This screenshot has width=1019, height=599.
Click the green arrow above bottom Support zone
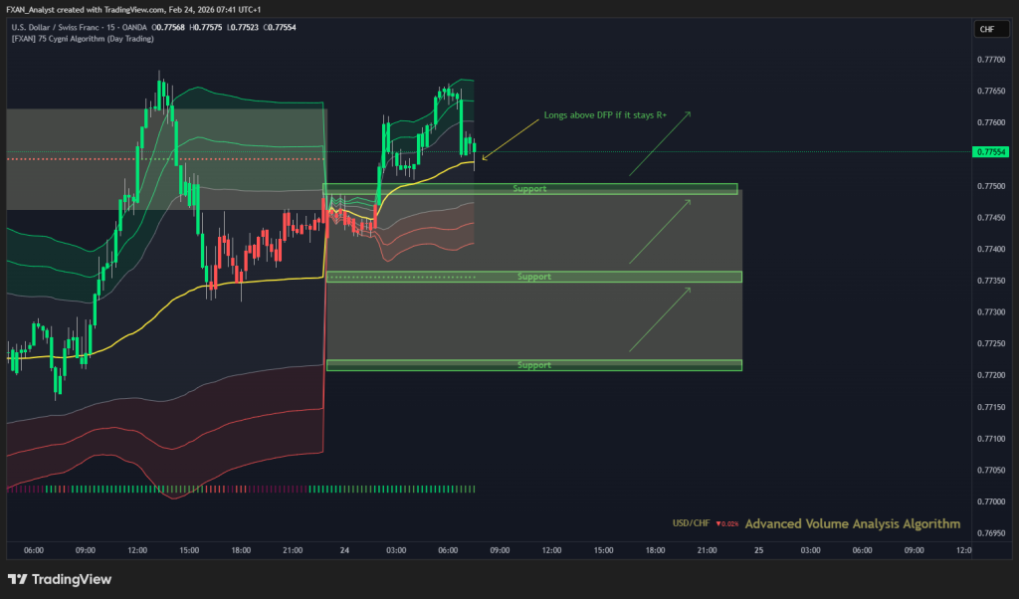[x=659, y=319]
